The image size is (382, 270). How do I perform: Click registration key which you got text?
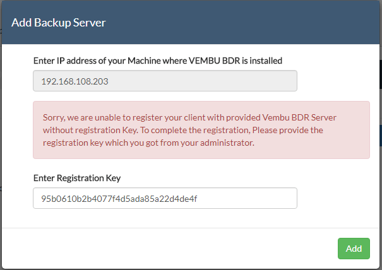[x=101, y=143]
